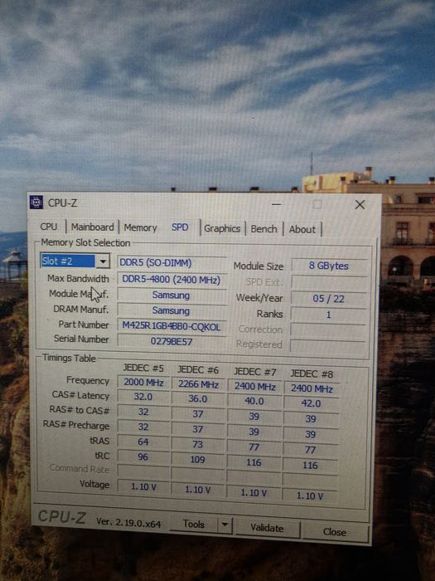Open the Bench tab
Screen dimensions: 435x581
[263, 229]
